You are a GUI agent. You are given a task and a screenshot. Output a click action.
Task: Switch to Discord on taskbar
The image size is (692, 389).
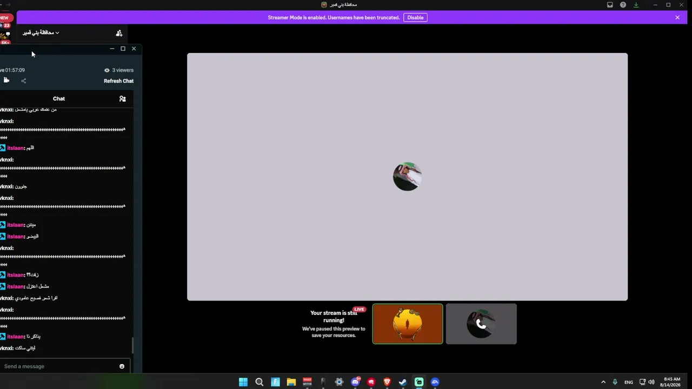pyautogui.click(x=355, y=382)
